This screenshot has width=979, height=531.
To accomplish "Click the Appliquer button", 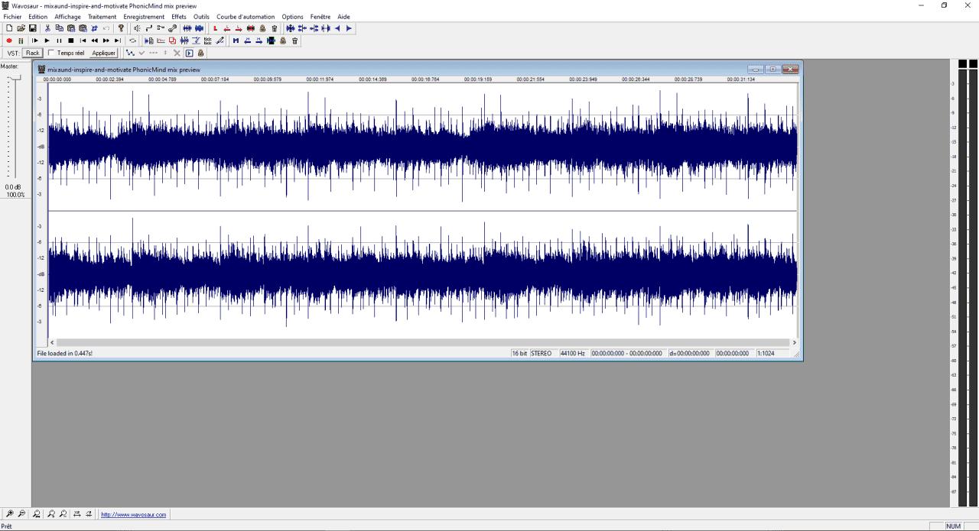I will pos(103,53).
